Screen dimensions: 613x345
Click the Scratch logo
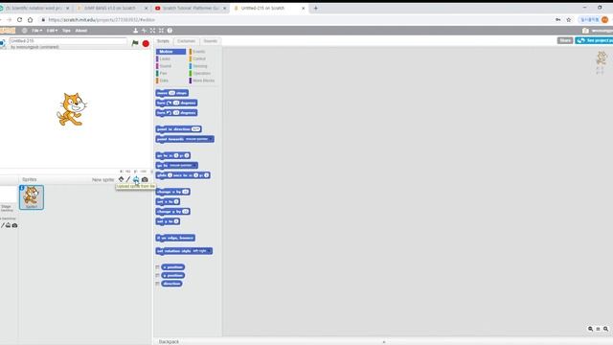(8, 31)
